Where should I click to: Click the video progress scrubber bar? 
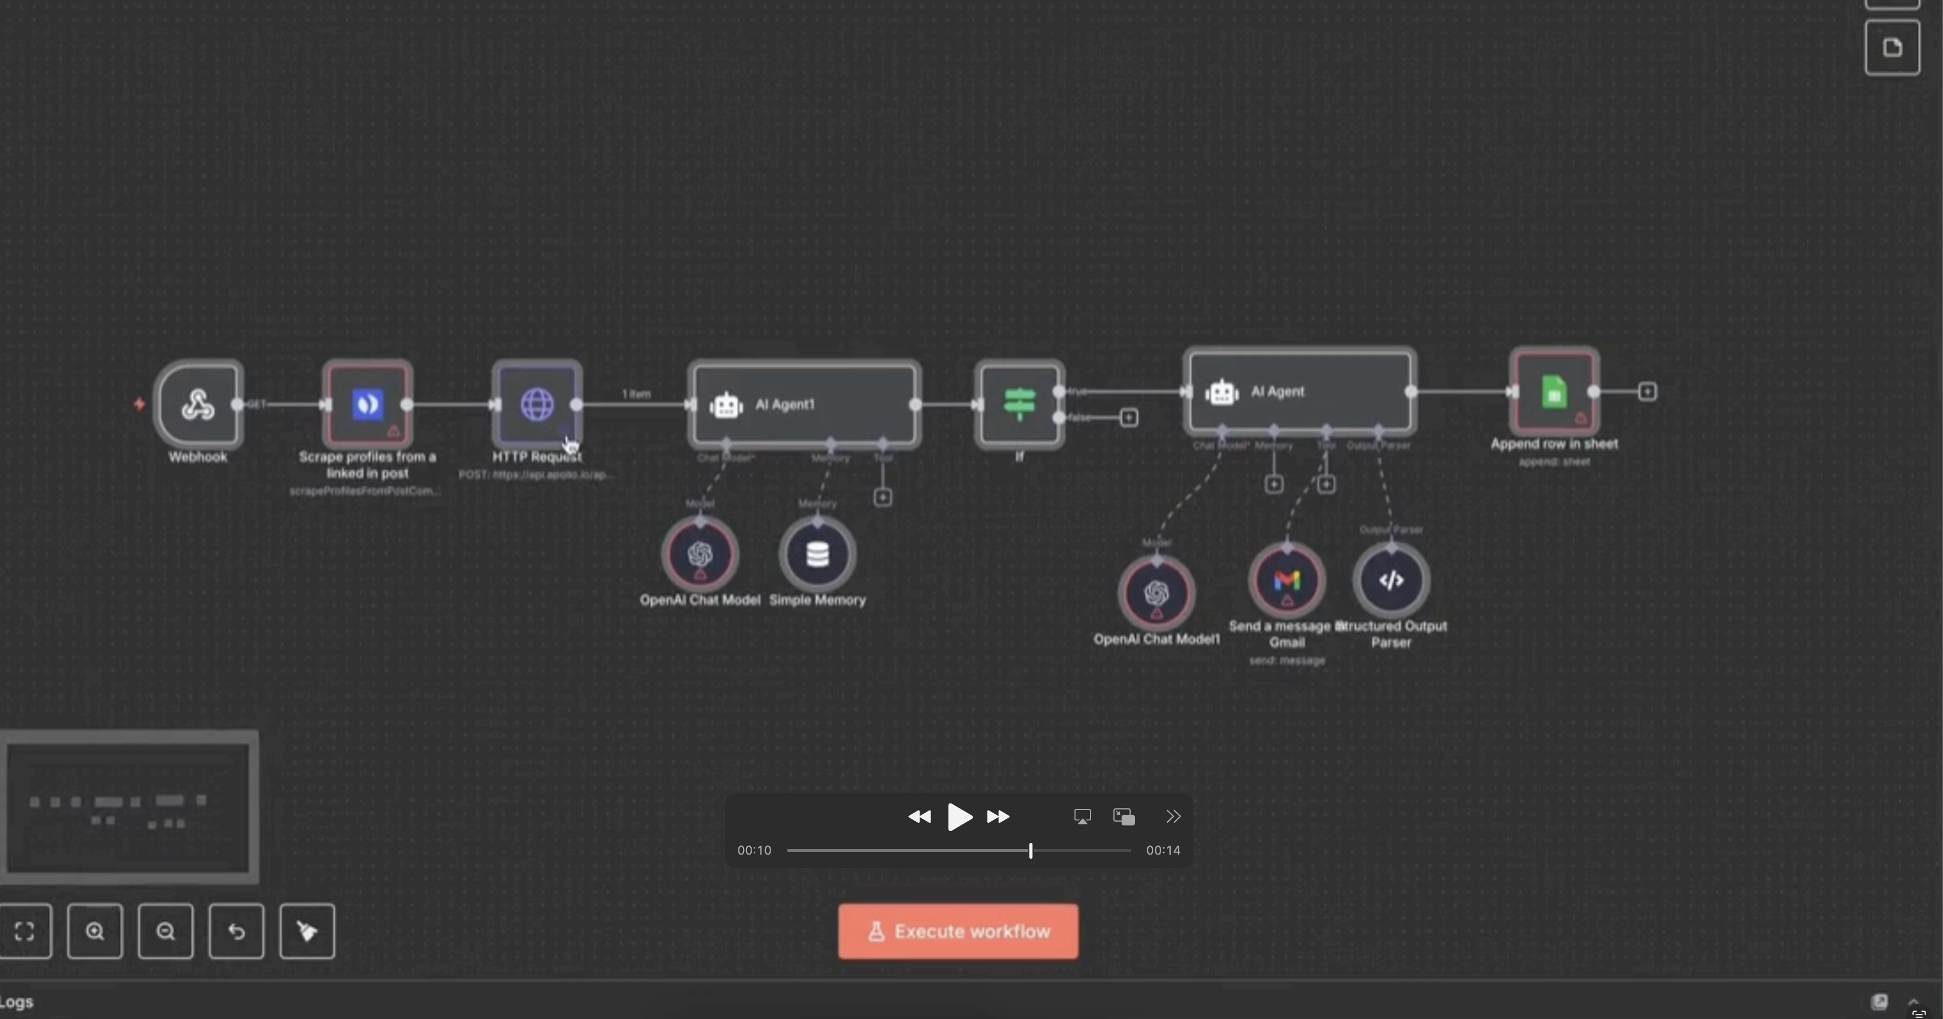958,850
